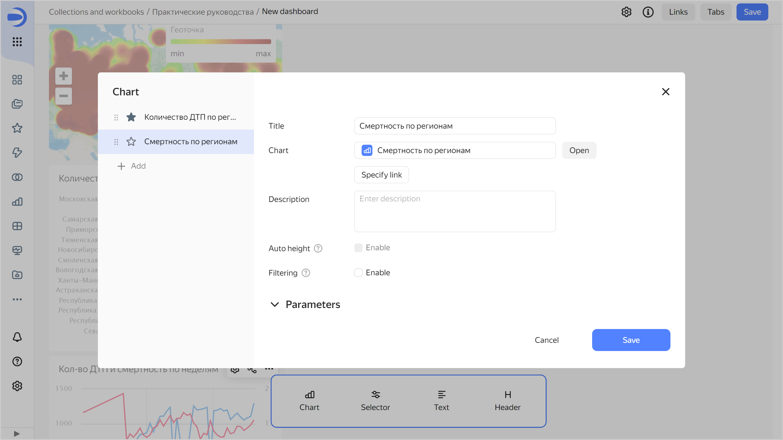Click the Specify link button
783x440 pixels.
[x=381, y=175]
